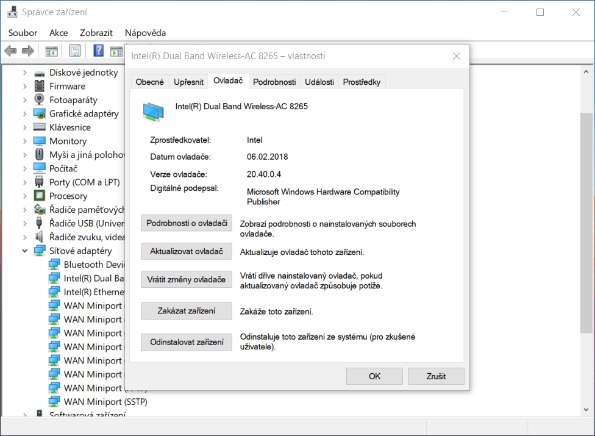595x436 pixels.
Task: Switch to the Upřesnit tab
Action: pos(188,82)
